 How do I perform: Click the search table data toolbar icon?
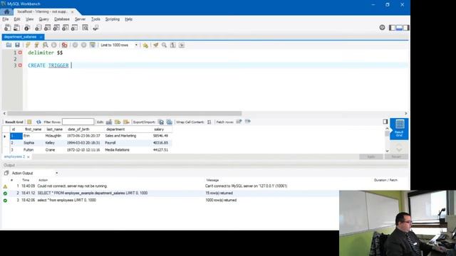85,28
